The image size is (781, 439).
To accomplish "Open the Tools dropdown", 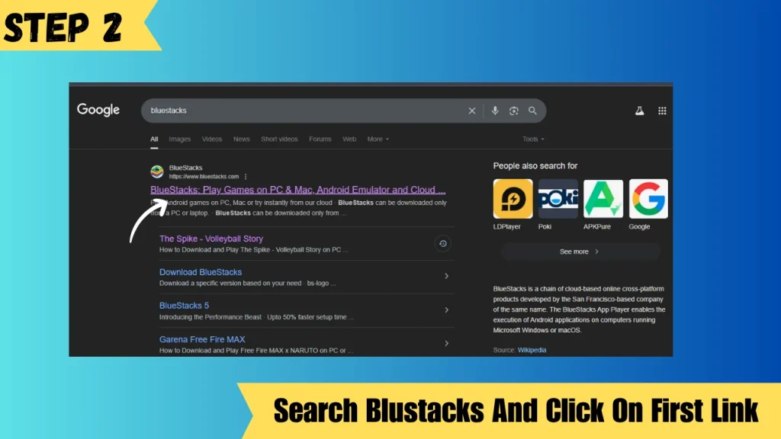I will (533, 139).
